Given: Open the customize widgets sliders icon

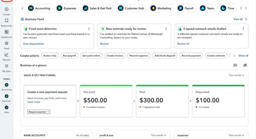Looking at the screenshot, I should (235, 65).
